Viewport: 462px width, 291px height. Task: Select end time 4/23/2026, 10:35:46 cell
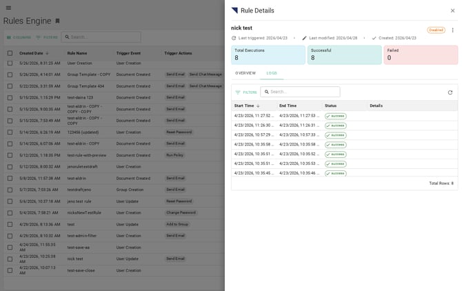tap(299, 173)
